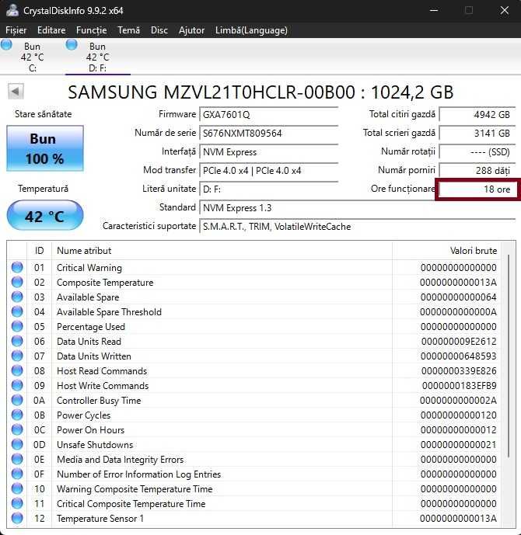This screenshot has width=521, height=535.
Task: Click the previous disk arrow button
Action: 16,92
